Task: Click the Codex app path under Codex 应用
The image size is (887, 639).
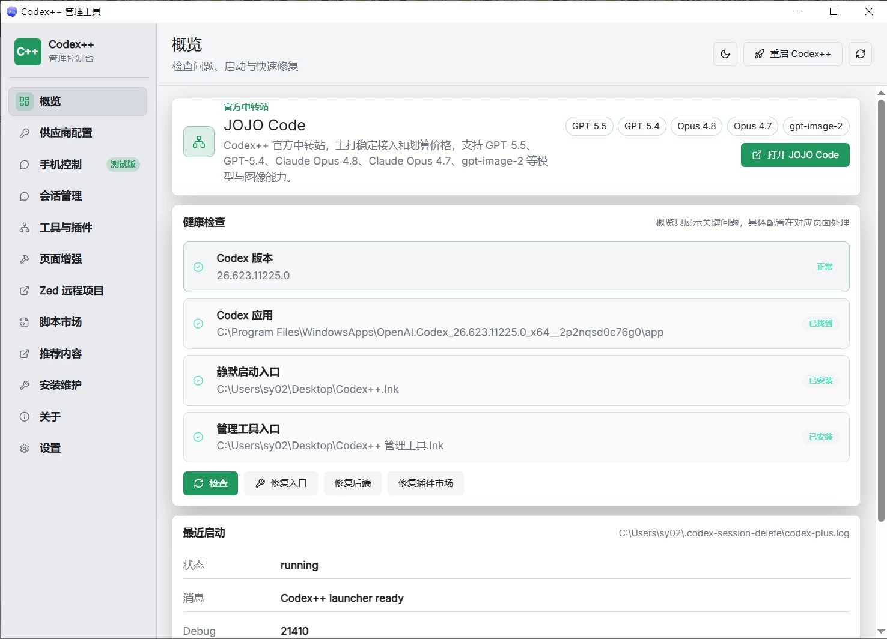Action: click(440, 332)
